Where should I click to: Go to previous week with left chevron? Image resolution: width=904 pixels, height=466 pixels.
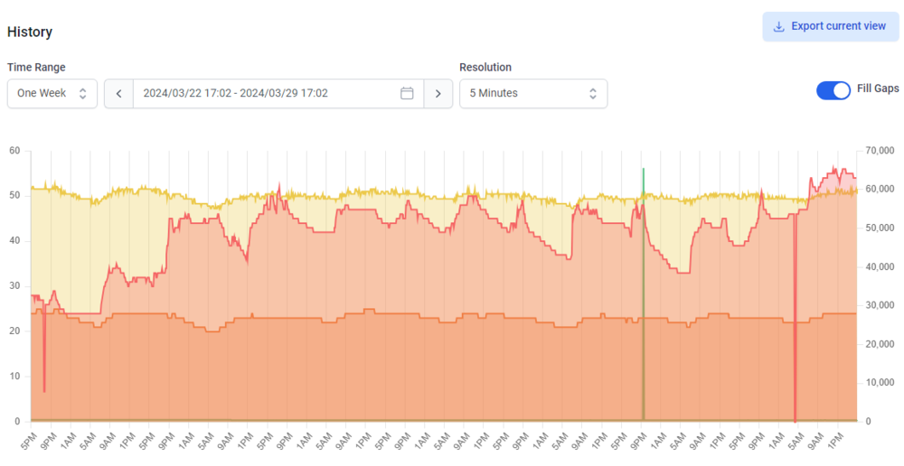coord(118,93)
